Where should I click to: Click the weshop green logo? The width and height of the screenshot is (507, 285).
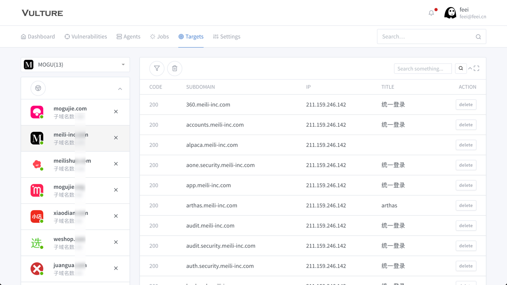click(37, 243)
